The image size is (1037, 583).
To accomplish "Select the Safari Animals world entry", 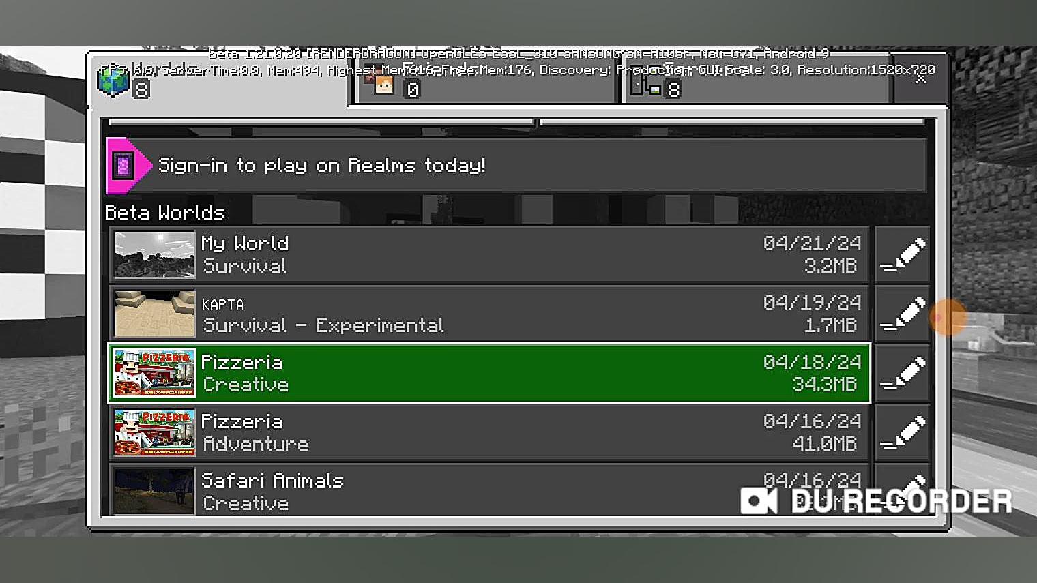I will pos(489,490).
